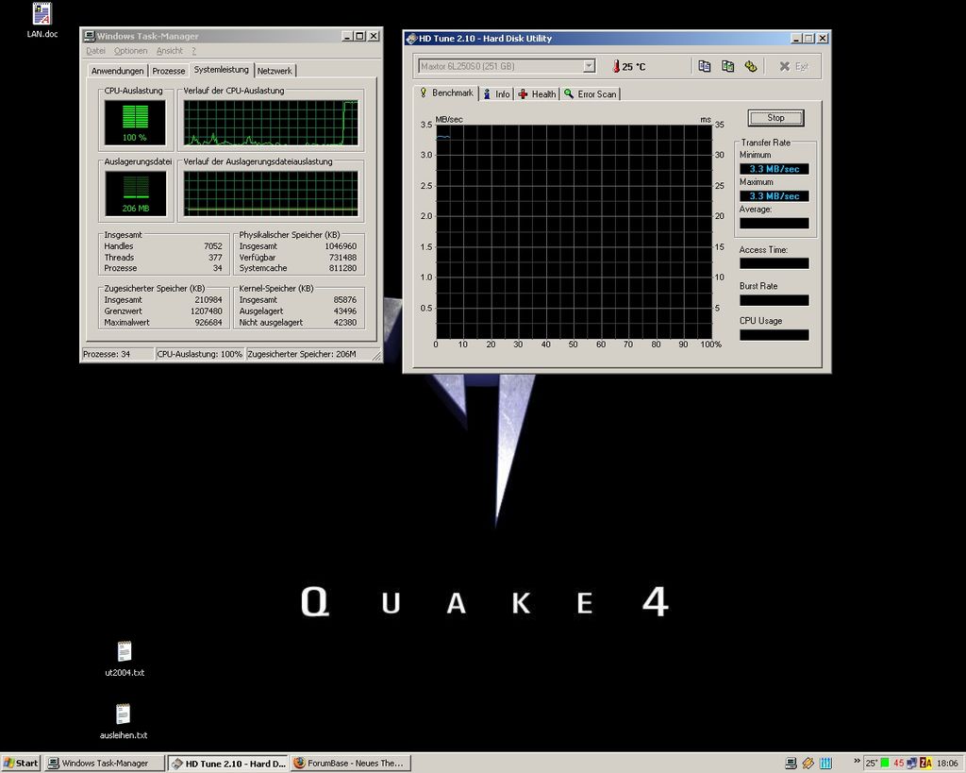The width and height of the screenshot is (966, 773).
Task: Click the 25° temperature tray icon
Action: click(872, 764)
